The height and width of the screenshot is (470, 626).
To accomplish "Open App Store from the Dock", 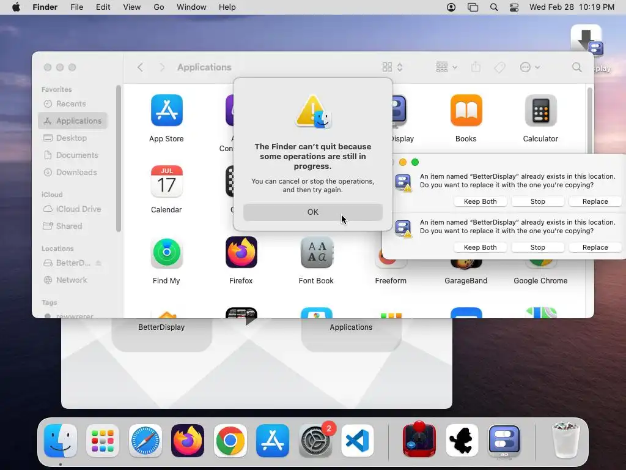I will [273, 441].
